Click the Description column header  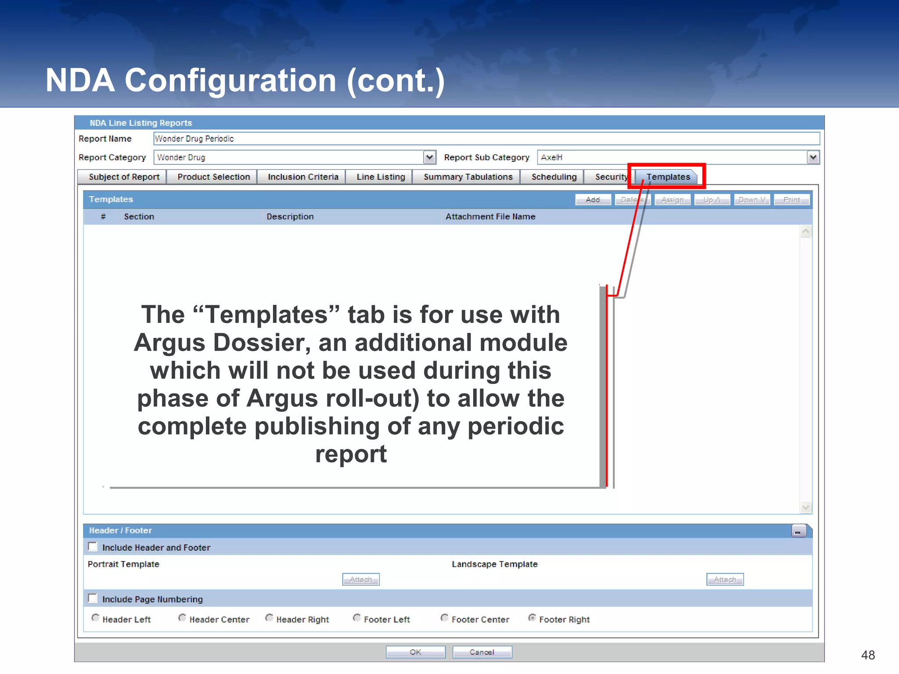point(290,216)
